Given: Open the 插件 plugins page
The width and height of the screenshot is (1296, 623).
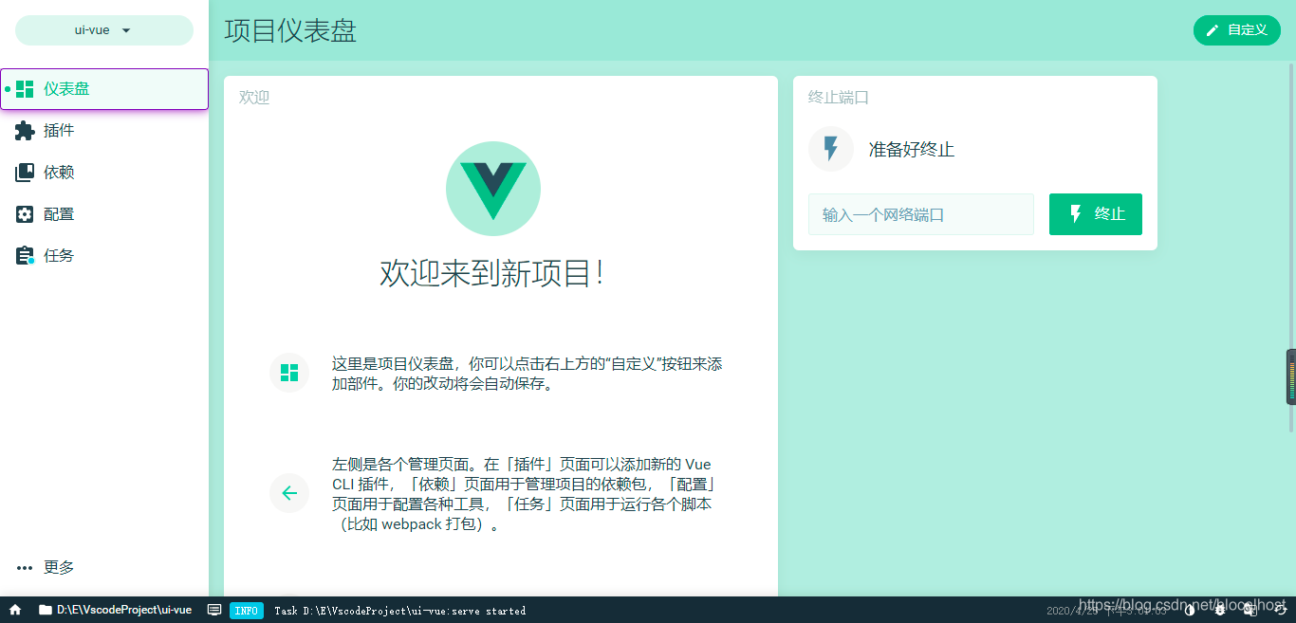Looking at the screenshot, I should pos(104,131).
